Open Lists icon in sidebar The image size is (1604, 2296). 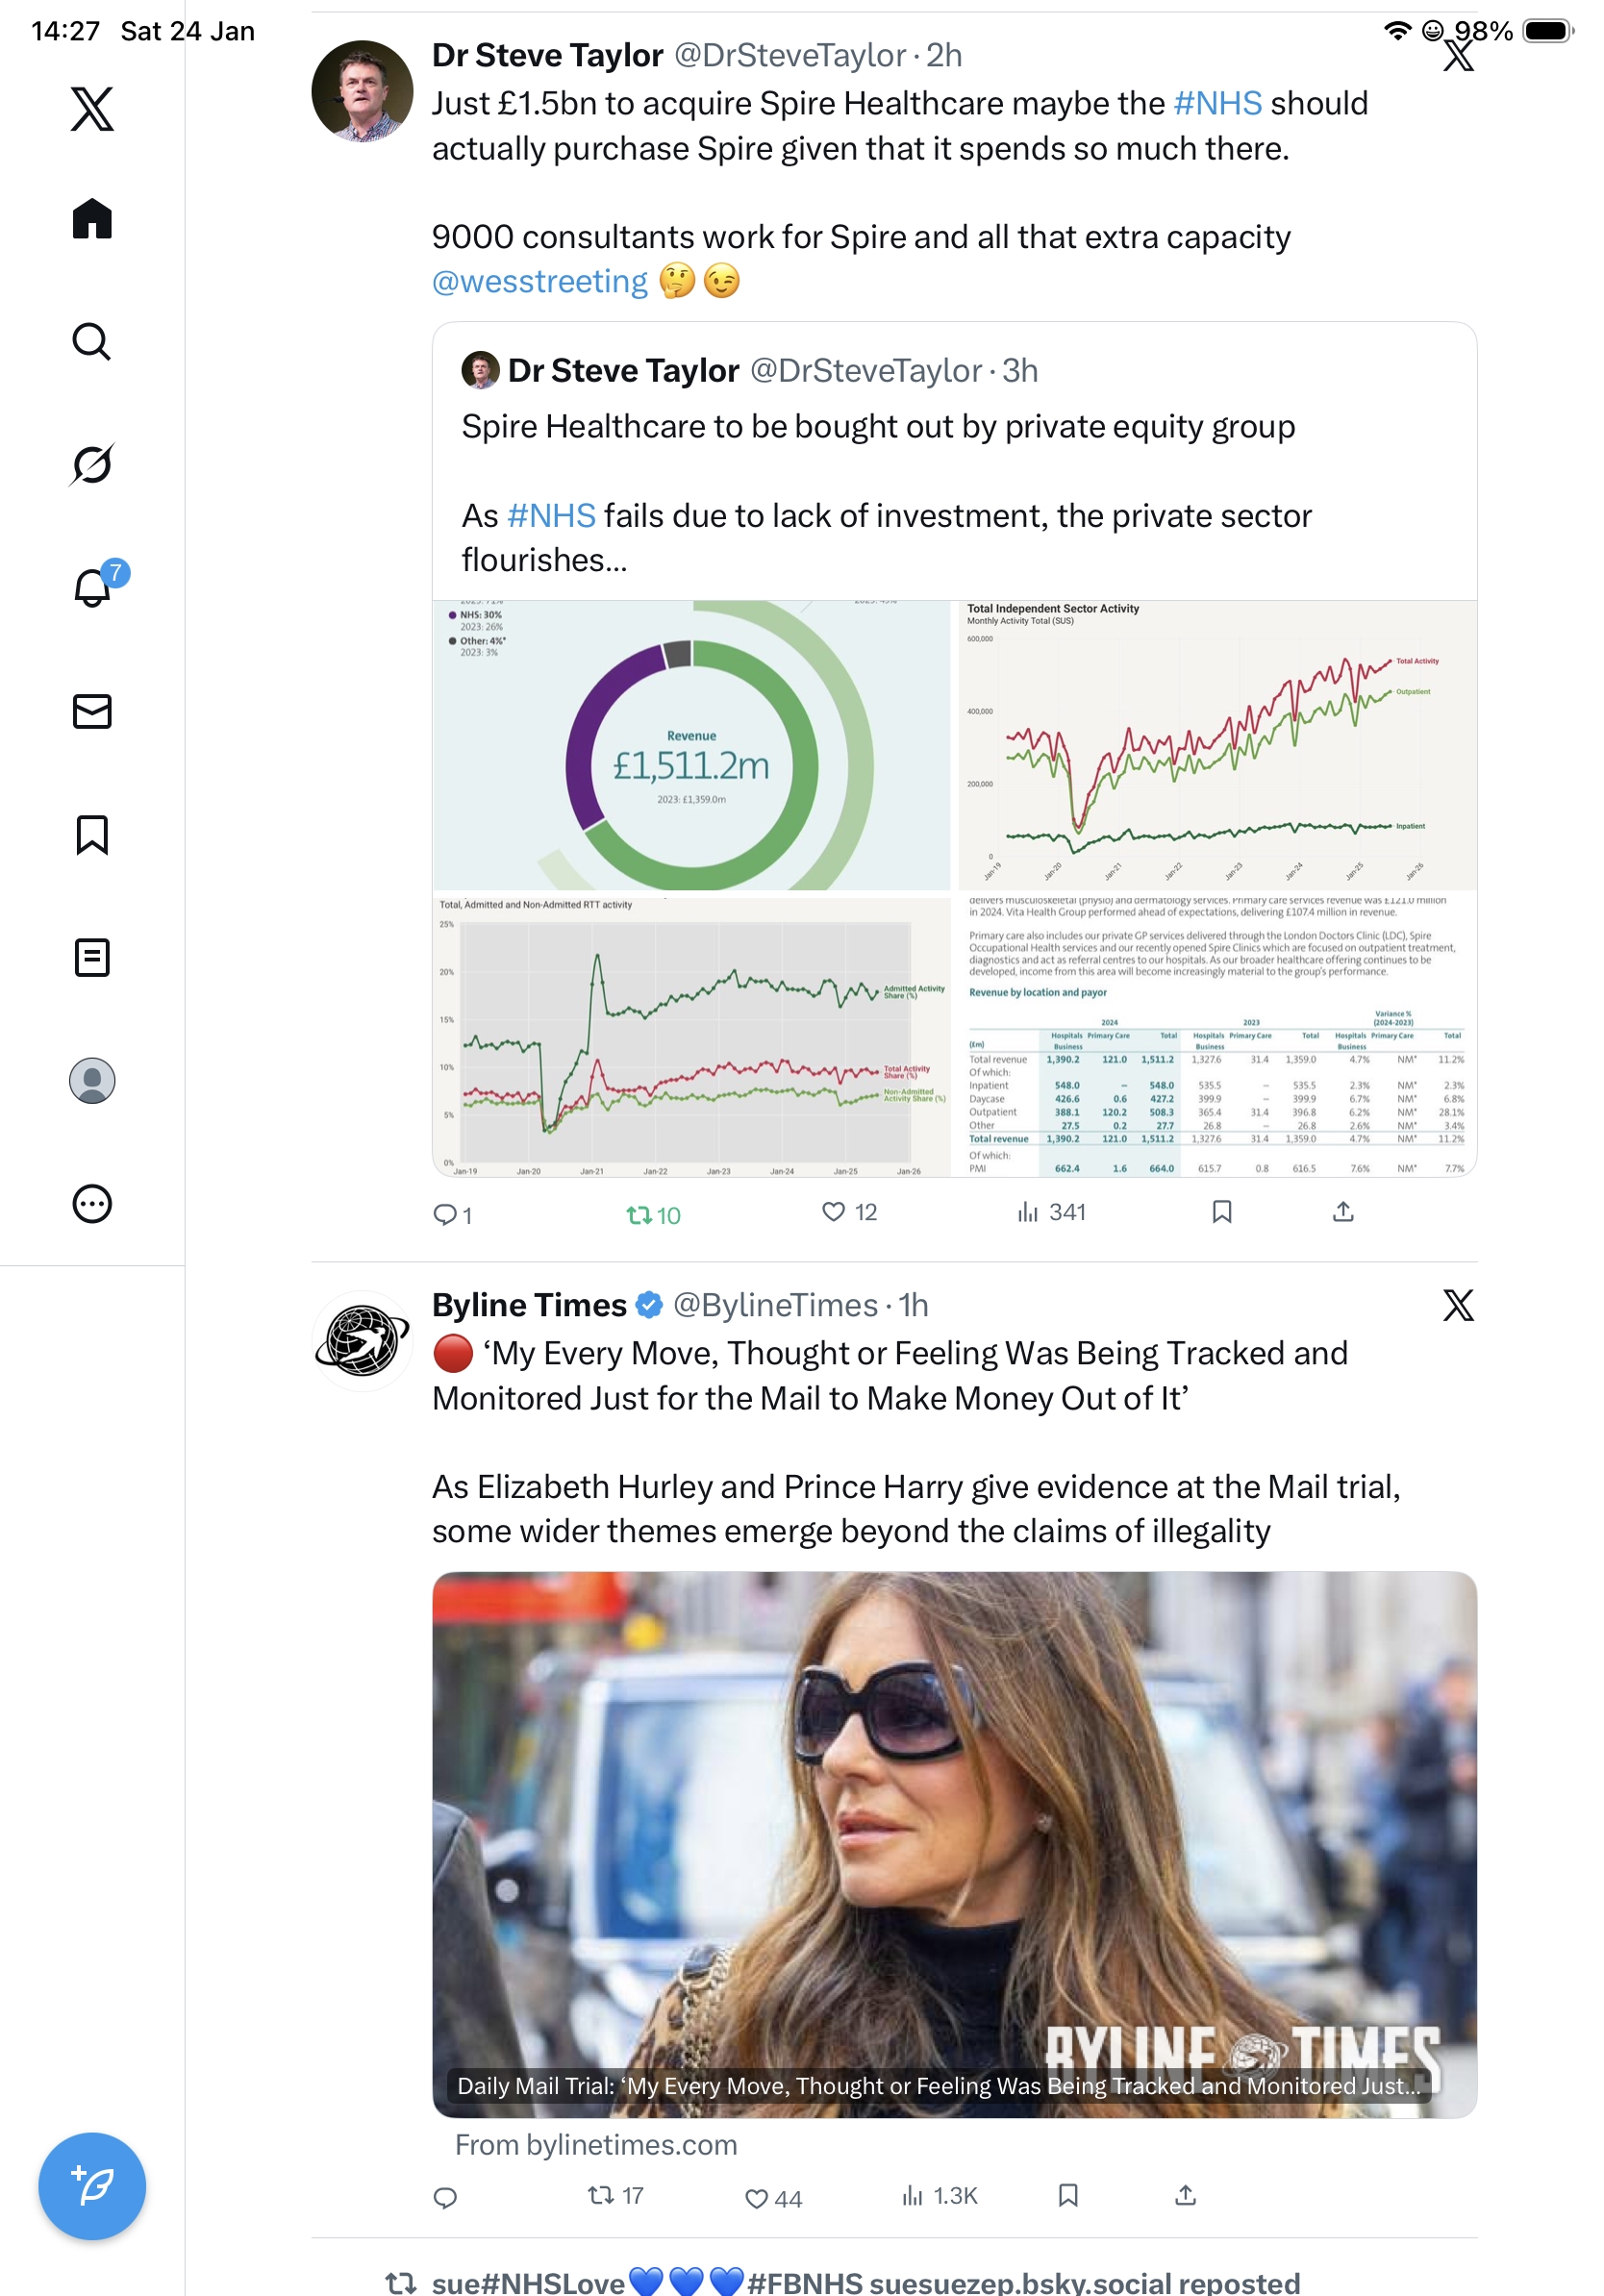[x=92, y=957]
